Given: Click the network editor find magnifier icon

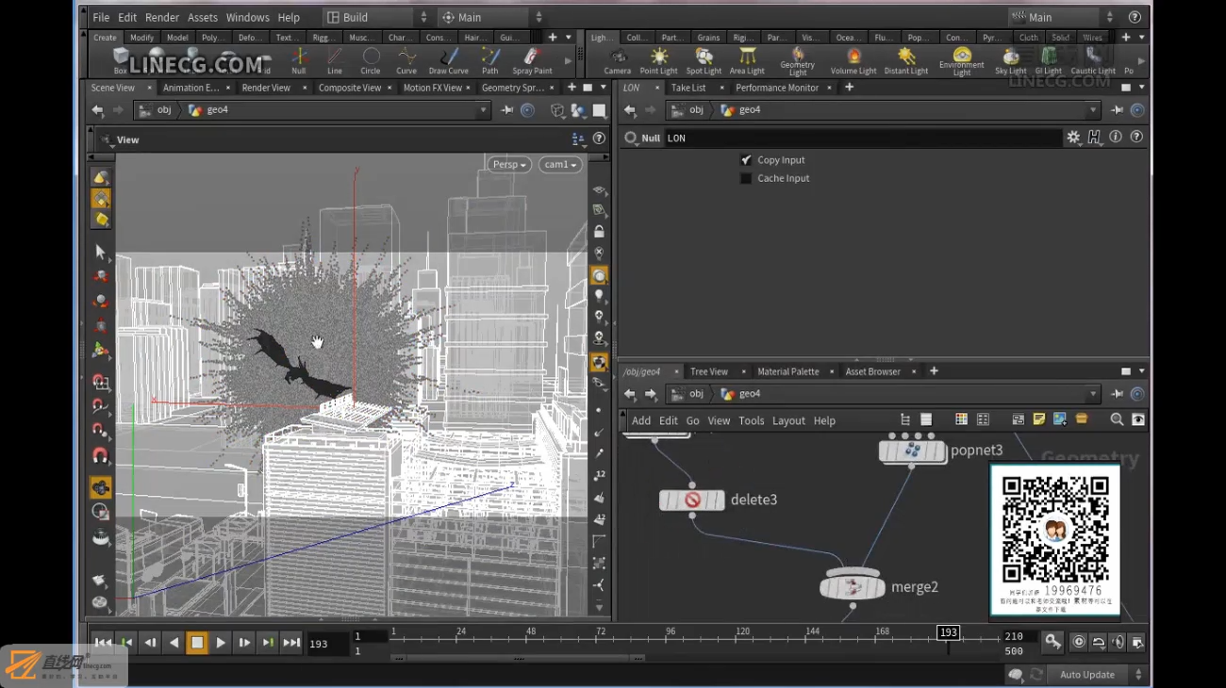Looking at the screenshot, I should point(1117,420).
